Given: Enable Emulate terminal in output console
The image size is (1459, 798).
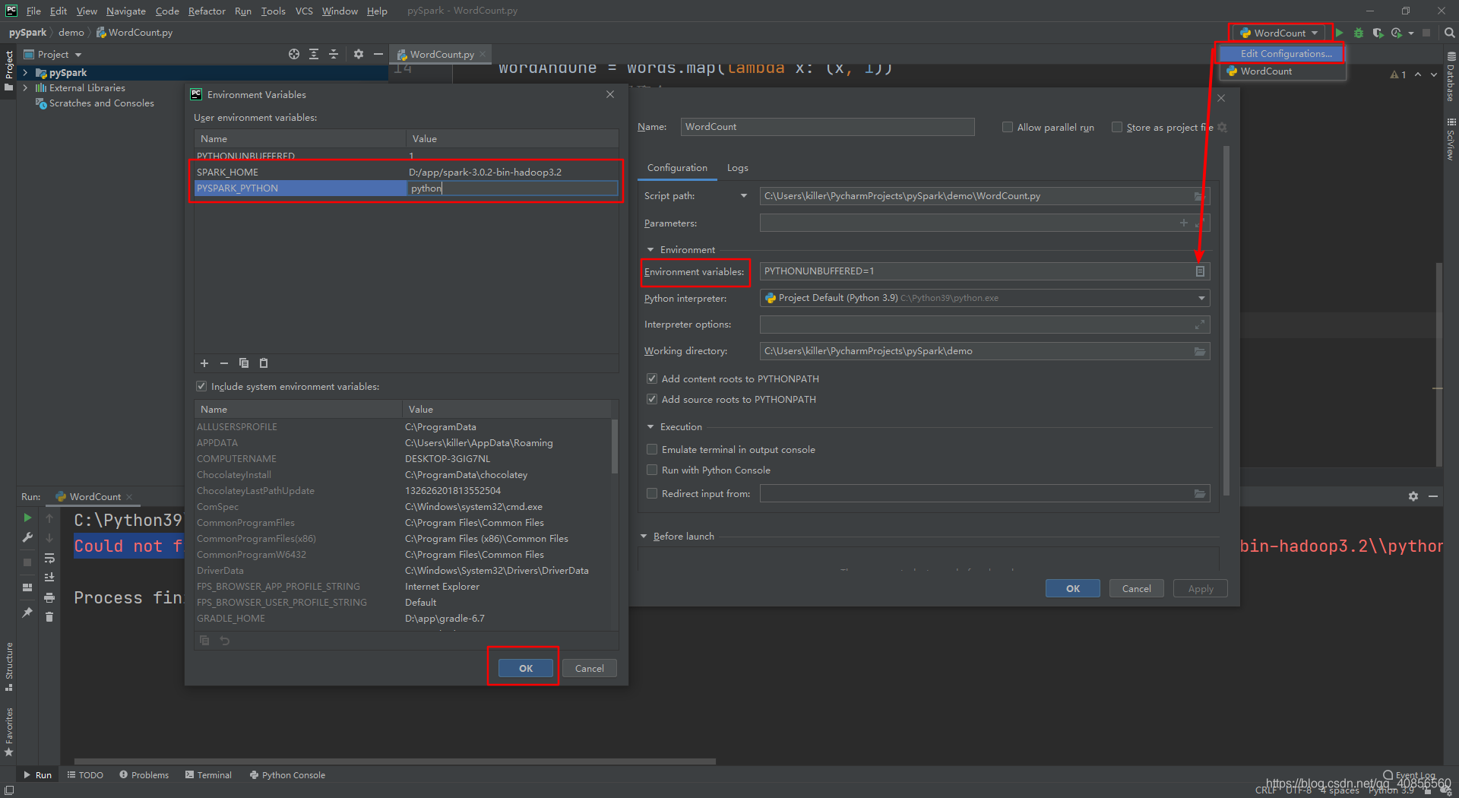Looking at the screenshot, I should [652, 449].
